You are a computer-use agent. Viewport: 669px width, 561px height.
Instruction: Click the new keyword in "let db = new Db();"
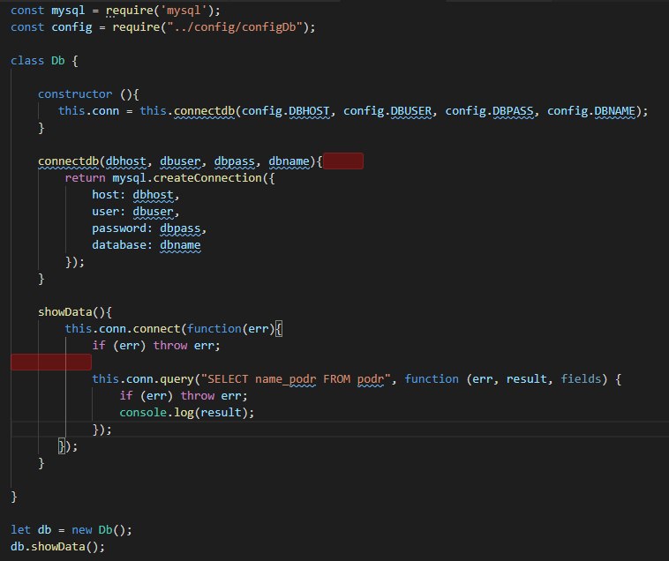pos(82,530)
